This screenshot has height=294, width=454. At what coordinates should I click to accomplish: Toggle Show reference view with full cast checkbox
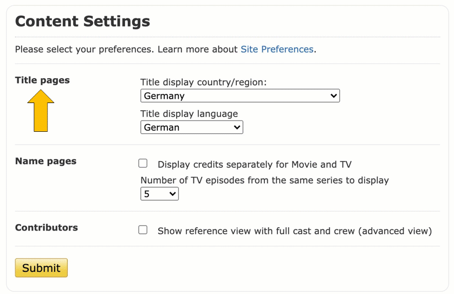pyautogui.click(x=142, y=230)
